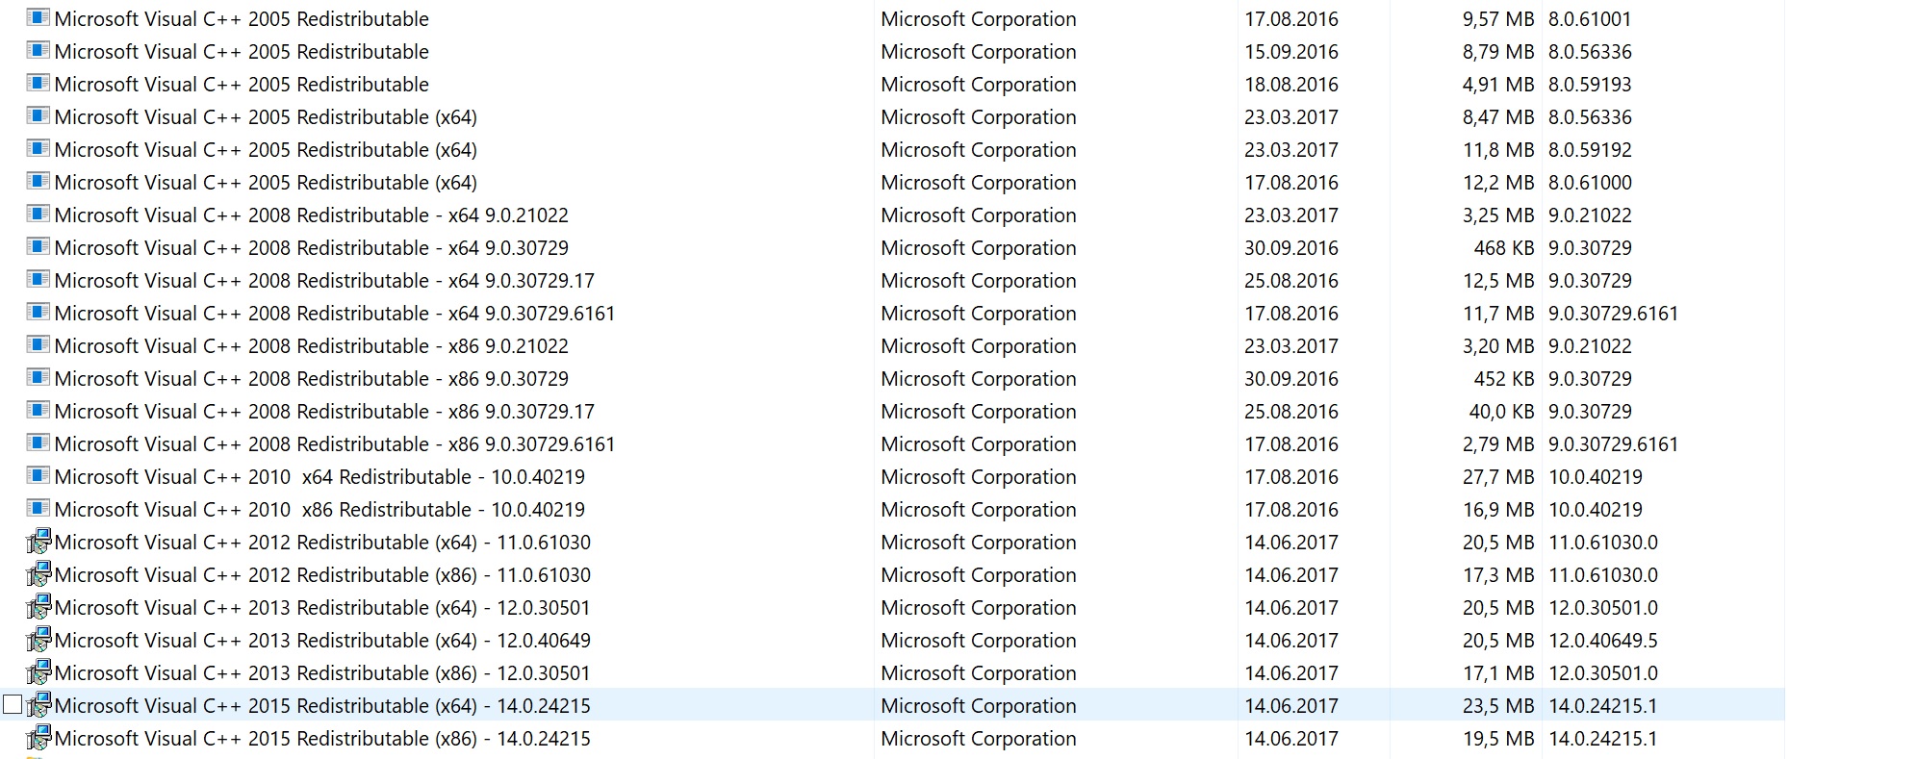Select the name 'Microsoft Visual C++ 2012 Redistributable (x86) - 11.0.61030'
The image size is (1916, 759).
[x=322, y=575]
